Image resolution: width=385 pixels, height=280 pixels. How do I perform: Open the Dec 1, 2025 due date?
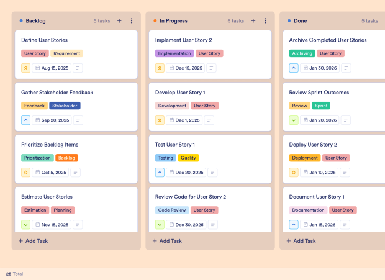click(x=184, y=120)
